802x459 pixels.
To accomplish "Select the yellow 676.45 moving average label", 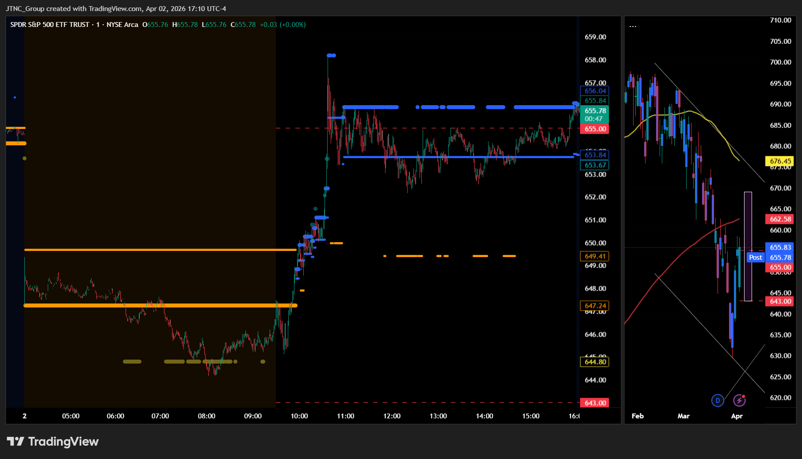I will [x=780, y=161].
